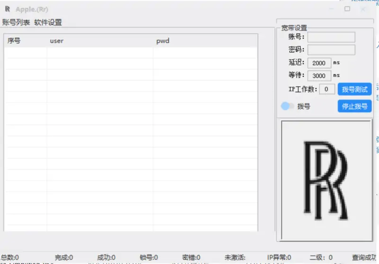Click the 总数 counter in status bar
Image resolution: width=379 pixels, height=264 pixels.
(10, 257)
